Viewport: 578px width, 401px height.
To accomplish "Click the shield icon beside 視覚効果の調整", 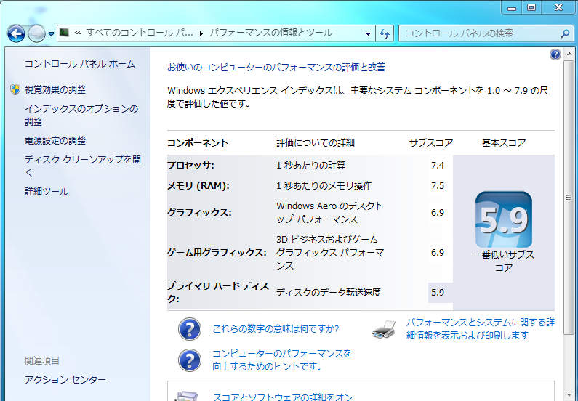I will (15, 89).
